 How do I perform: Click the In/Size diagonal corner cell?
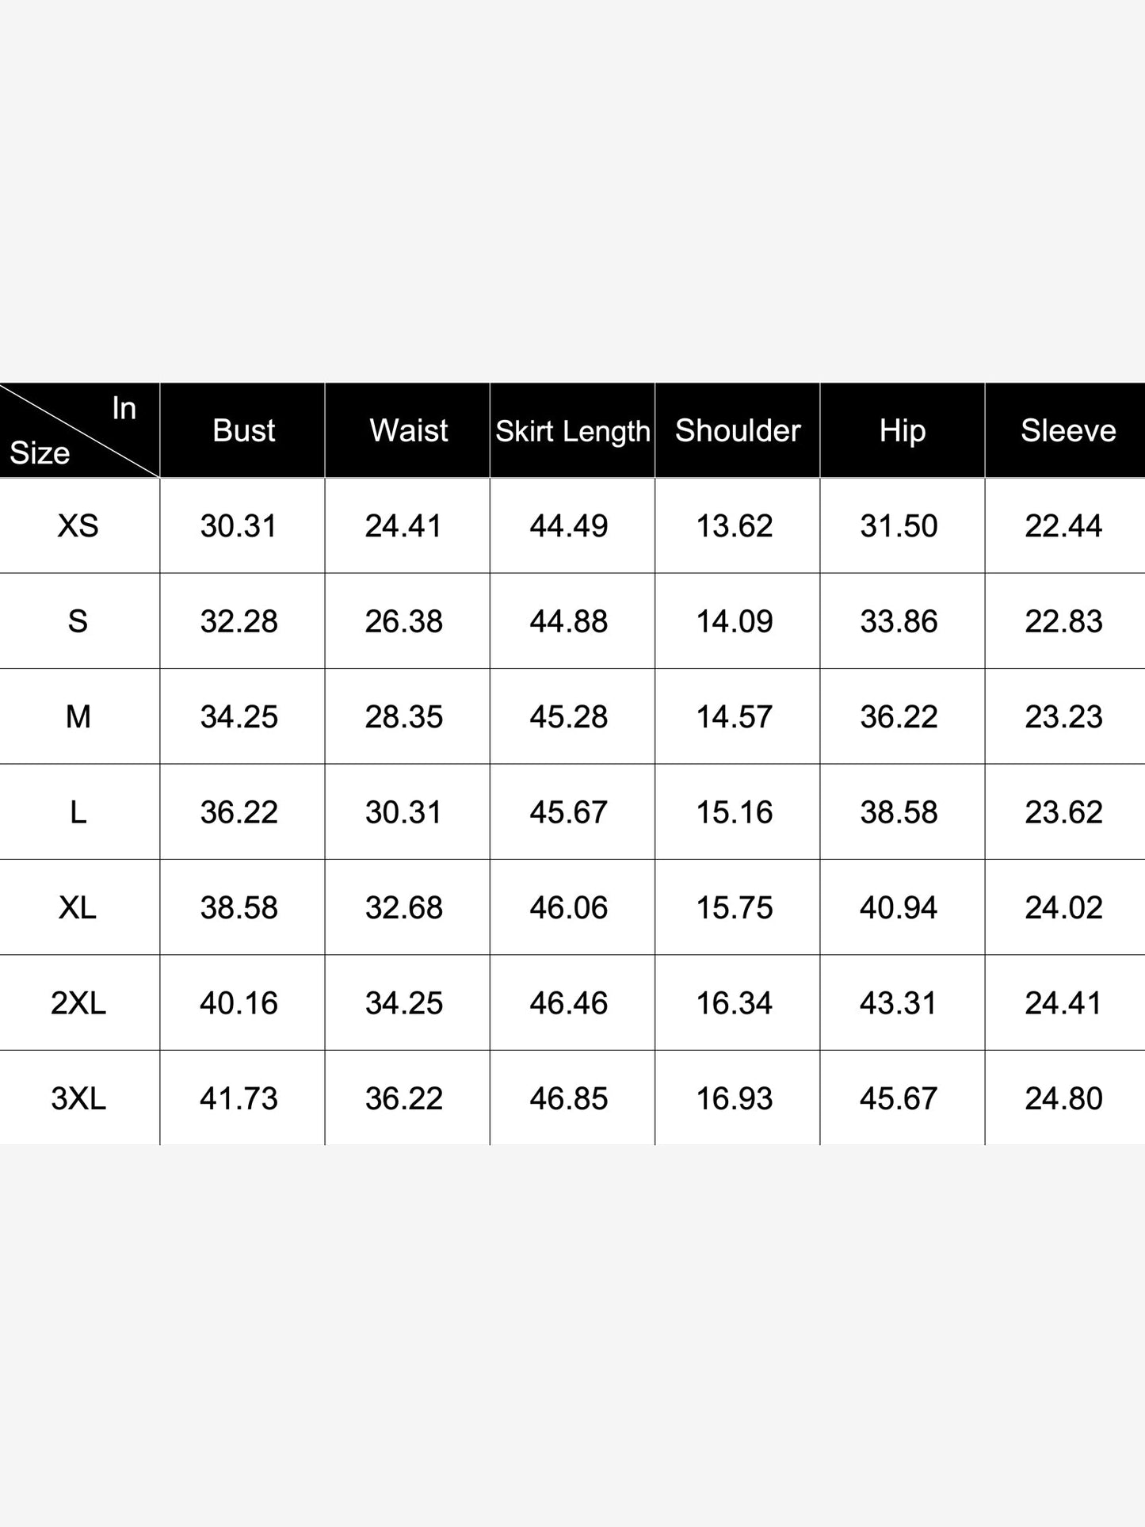point(79,430)
